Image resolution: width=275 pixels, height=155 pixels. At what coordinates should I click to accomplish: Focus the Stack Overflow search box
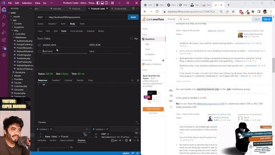pyautogui.click(x=215, y=19)
